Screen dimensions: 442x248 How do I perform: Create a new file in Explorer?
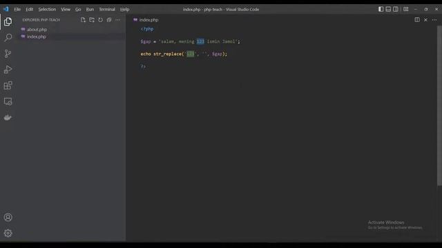(x=83, y=20)
